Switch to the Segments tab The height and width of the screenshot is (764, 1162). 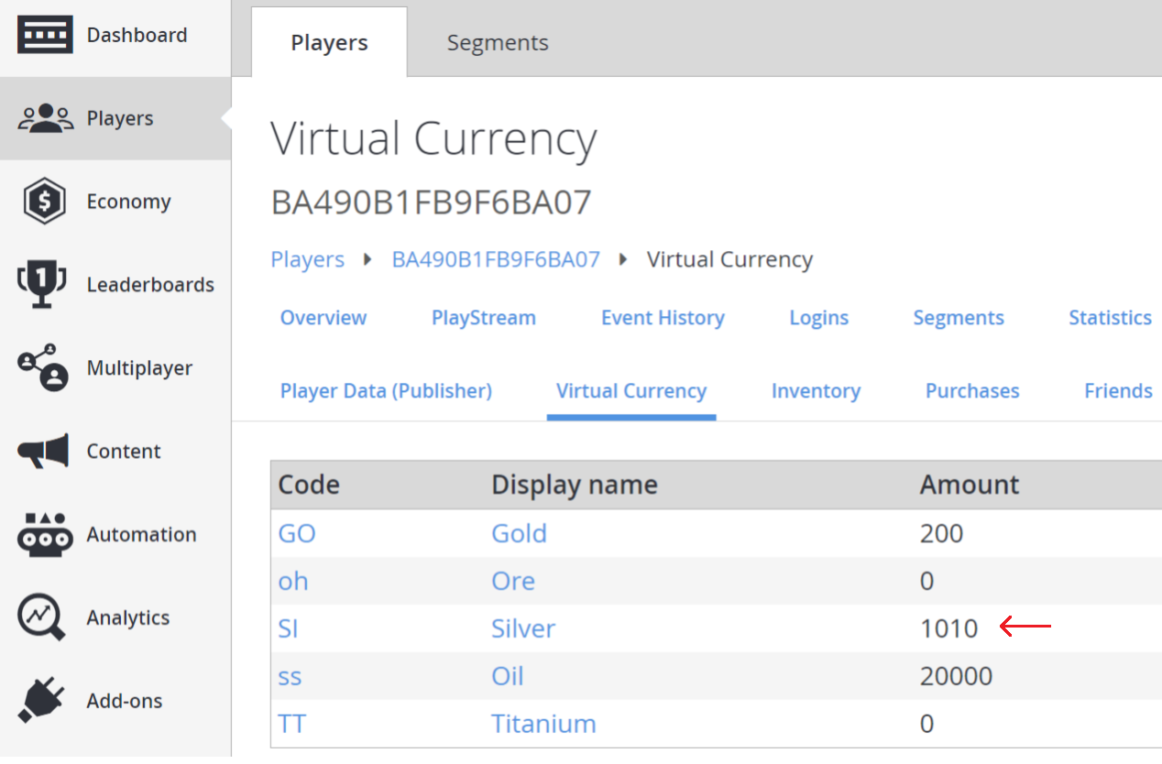[498, 42]
